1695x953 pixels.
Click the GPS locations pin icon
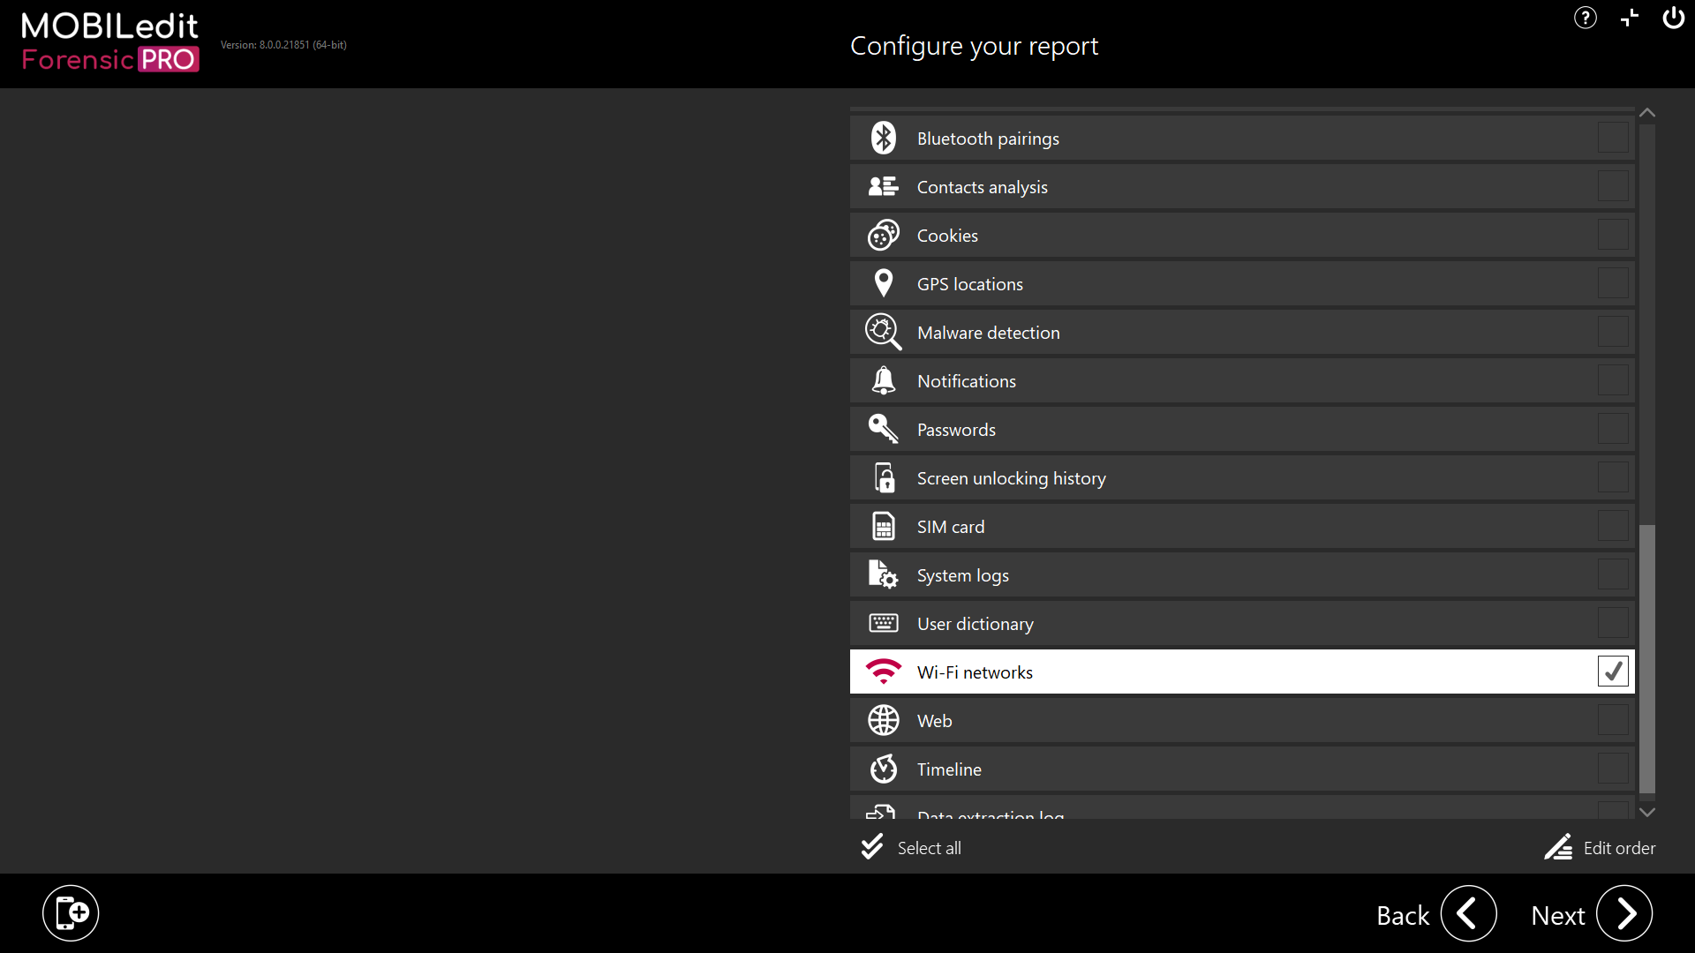883,283
